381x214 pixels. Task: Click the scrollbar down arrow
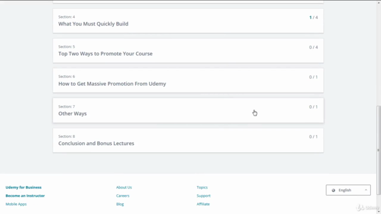(x=379, y=212)
